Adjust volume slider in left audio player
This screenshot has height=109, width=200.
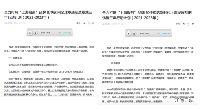click(64, 33)
